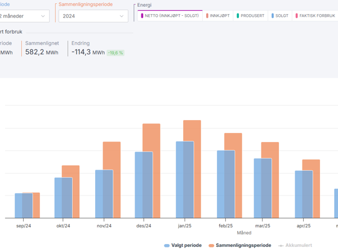Click the 582,2 MWh Sammenlignet value
Image resolution: width=338 pixels, height=252 pixels.
tap(43, 52)
